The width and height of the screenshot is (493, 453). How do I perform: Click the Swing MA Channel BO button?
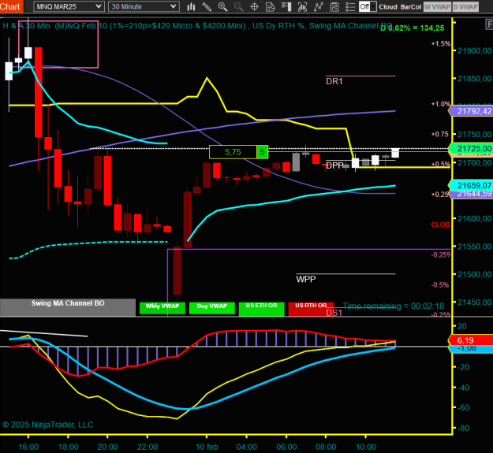coord(68,307)
